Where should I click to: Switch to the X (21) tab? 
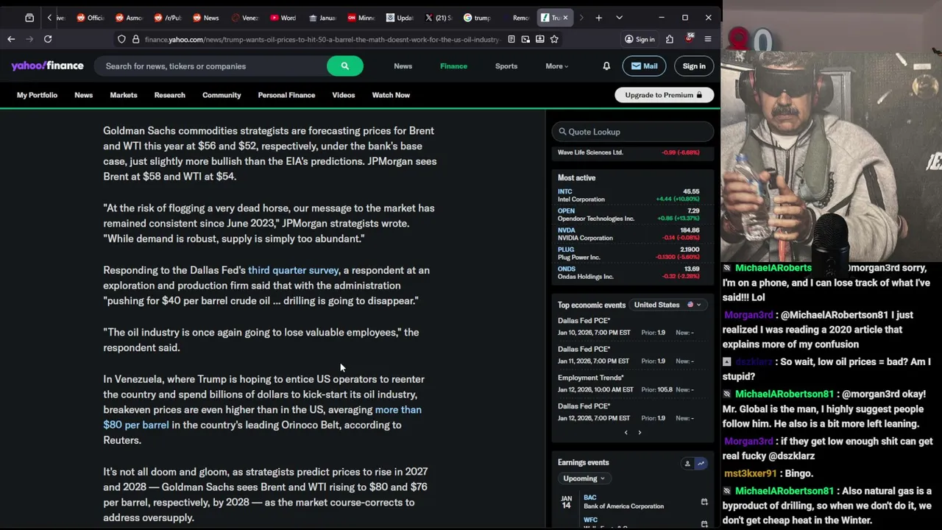coord(438,18)
